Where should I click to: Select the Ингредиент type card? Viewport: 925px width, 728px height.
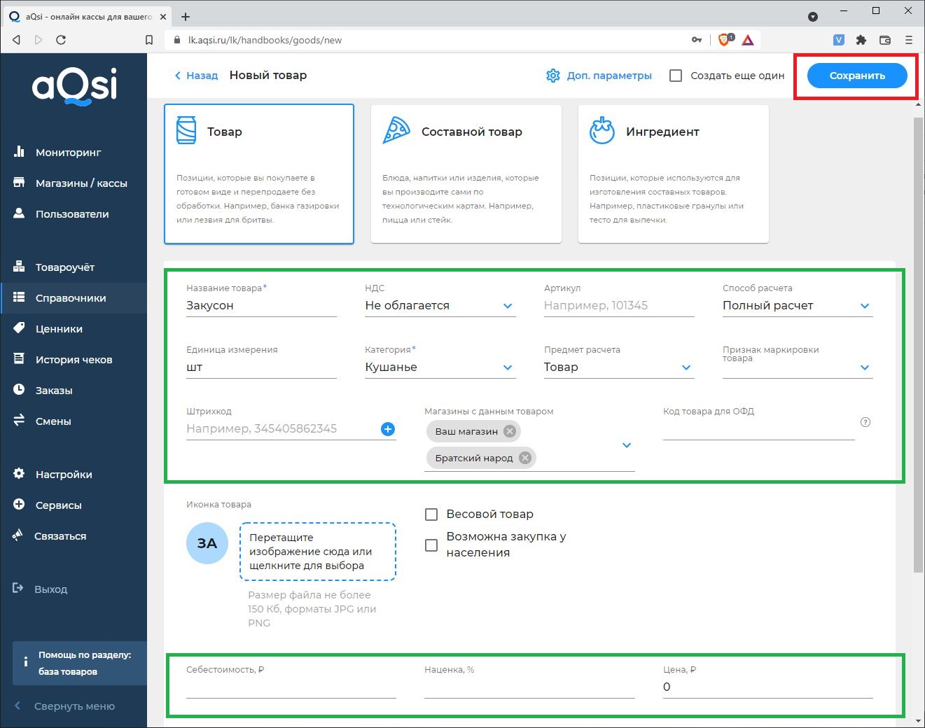coord(674,174)
